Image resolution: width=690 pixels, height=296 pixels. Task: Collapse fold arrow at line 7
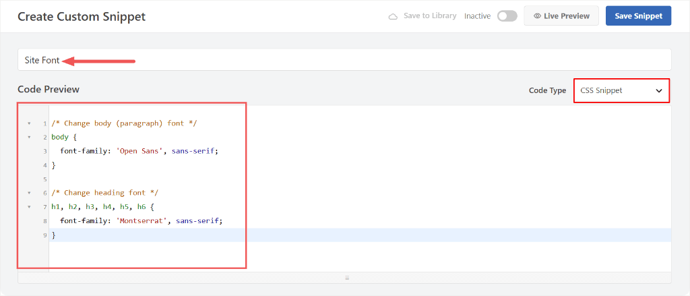tap(30, 206)
